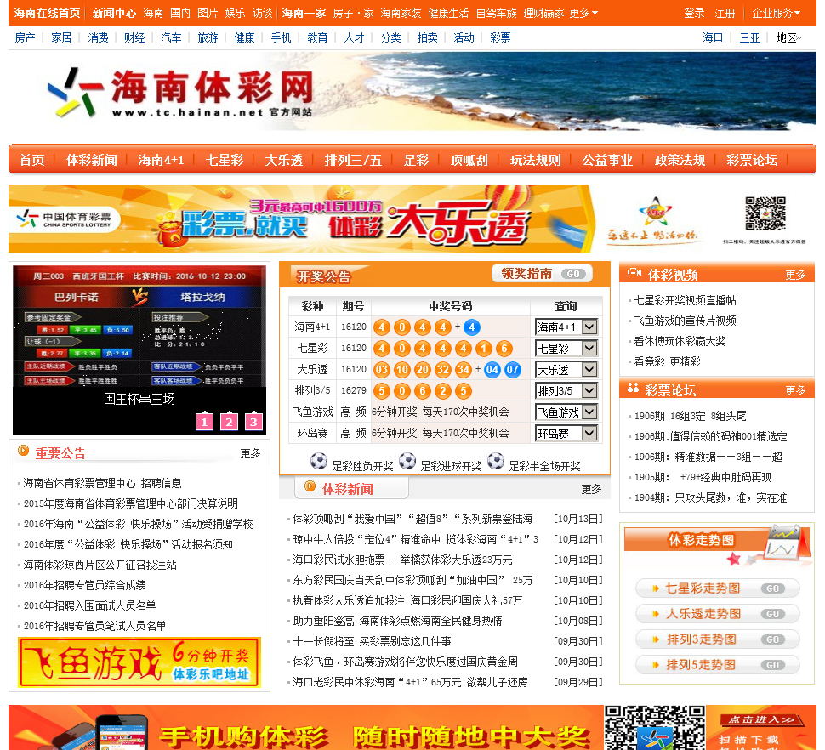Open 足彩胜负开奖 results link
This screenshot has height=750, width=825.
362,466
